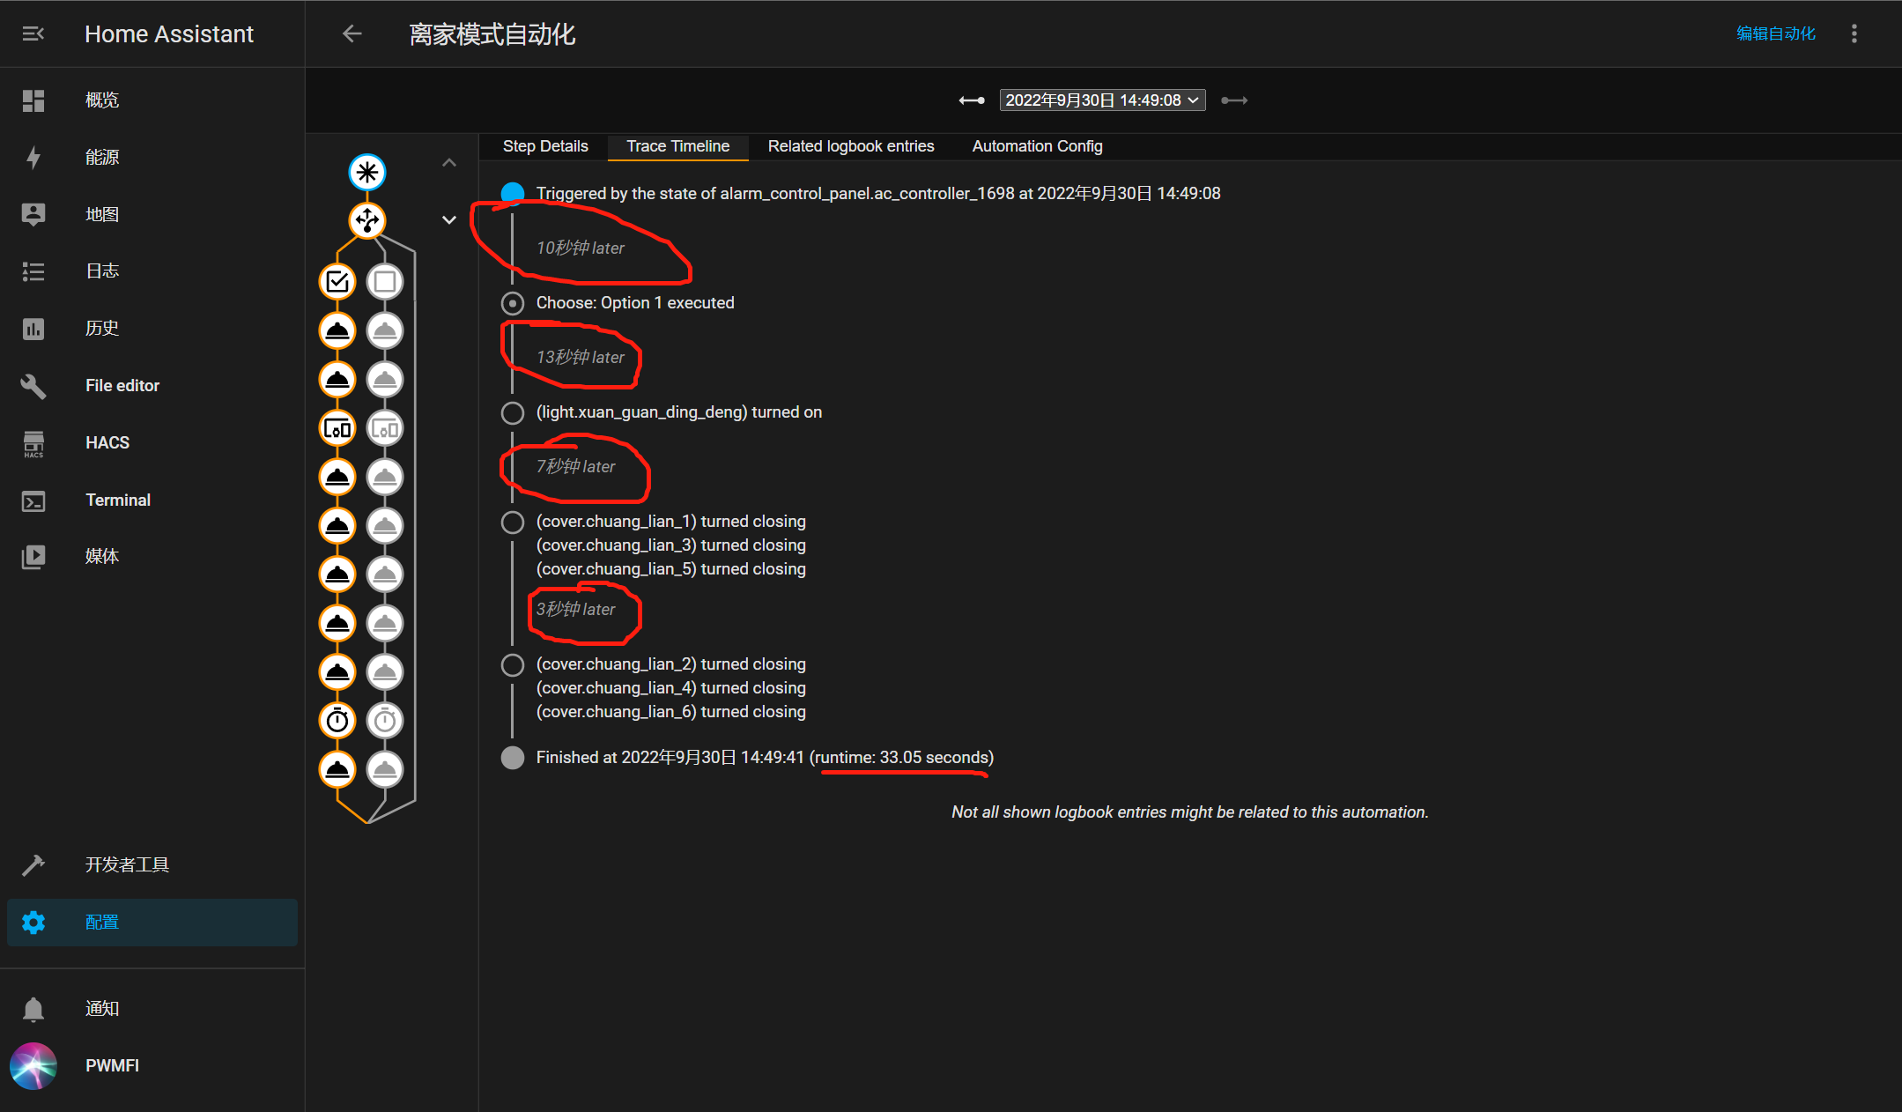The image size is (1902, 1112).
Task: Click the 编辑自动化 edit automation link
Action: [1775, 33]
